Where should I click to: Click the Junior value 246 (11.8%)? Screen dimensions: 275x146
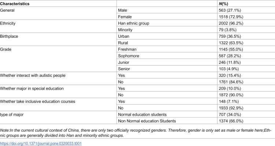tap(230, 62)
